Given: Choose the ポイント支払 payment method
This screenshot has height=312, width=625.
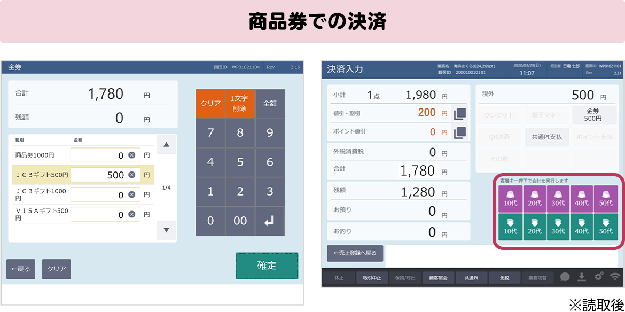Looking at the screenshot, I should (x=596, y=137).
